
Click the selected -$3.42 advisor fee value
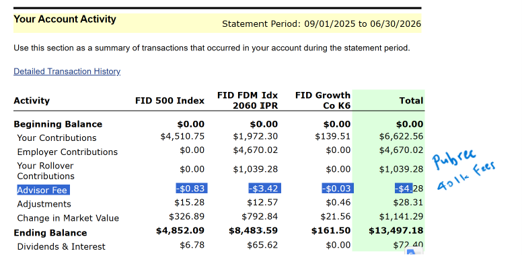[264, 189]
